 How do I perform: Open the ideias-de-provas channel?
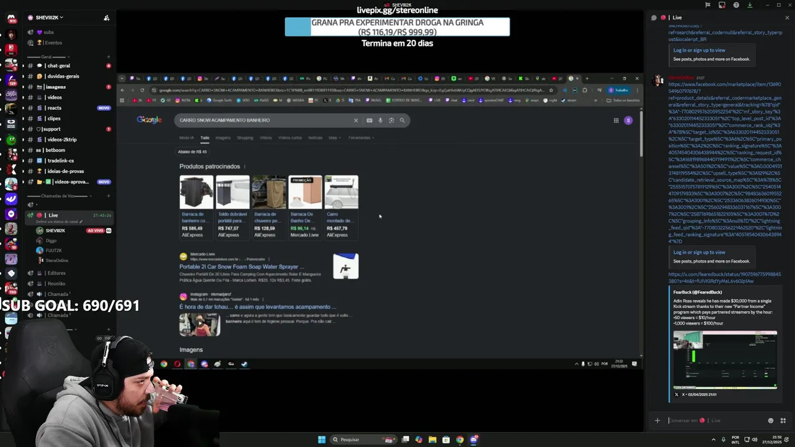tap(67, 171)
